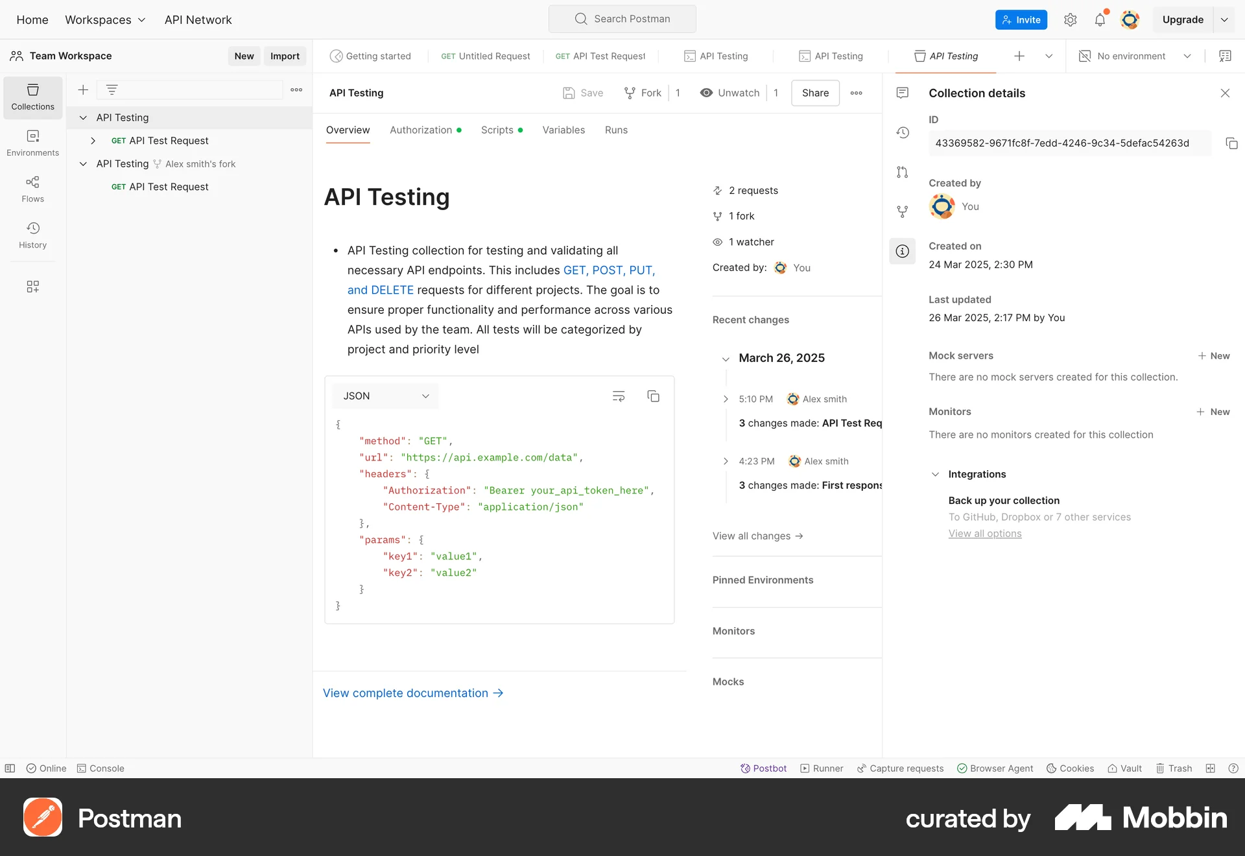Viewport: 1245px width, 856px height.
Task: Open the changelog icon in Collection details
Action: pos(902,132)
